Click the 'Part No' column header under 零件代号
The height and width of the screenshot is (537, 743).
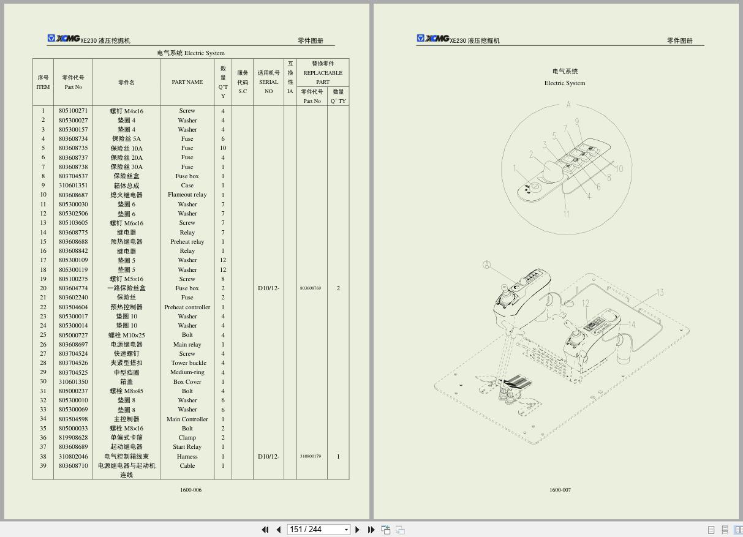click(x=73, y=87)
